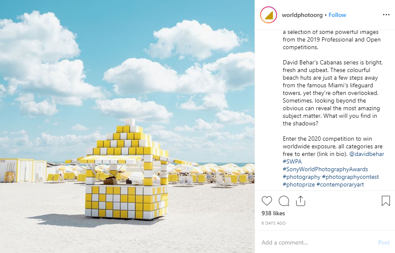
Task: Open comments via speech bubble icon
Action: coord(284,201)
